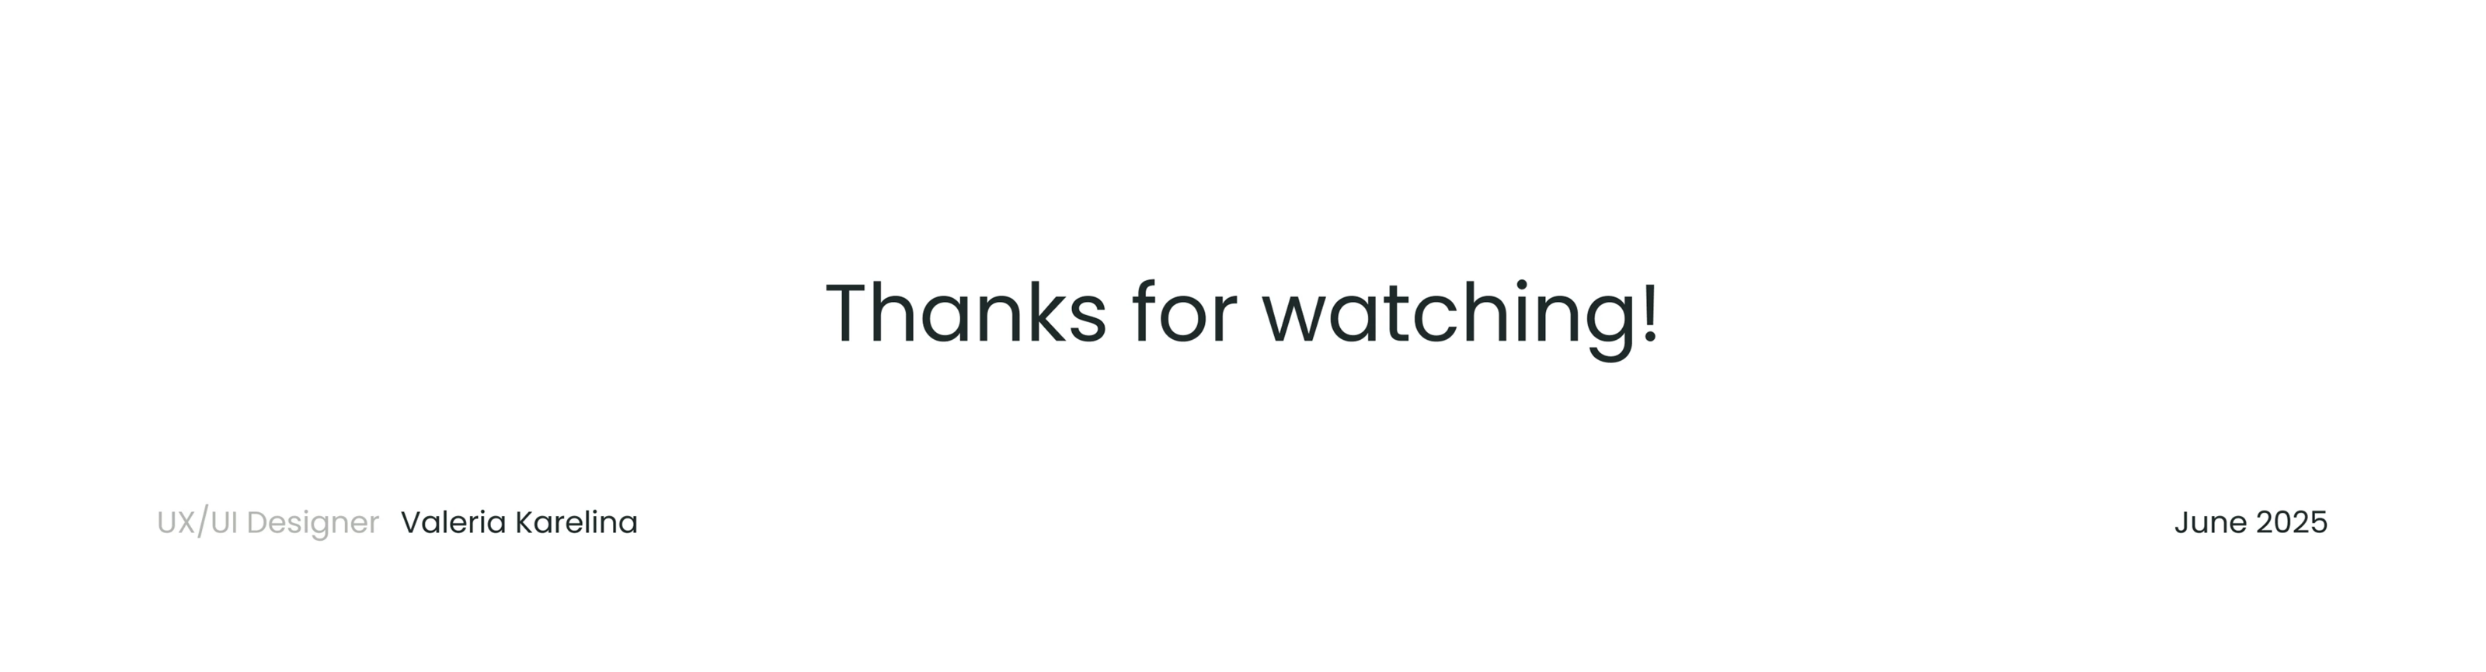2486x672 pixels.
Task: Click the slash in "UX/UI"
Action: coord(202,522)
